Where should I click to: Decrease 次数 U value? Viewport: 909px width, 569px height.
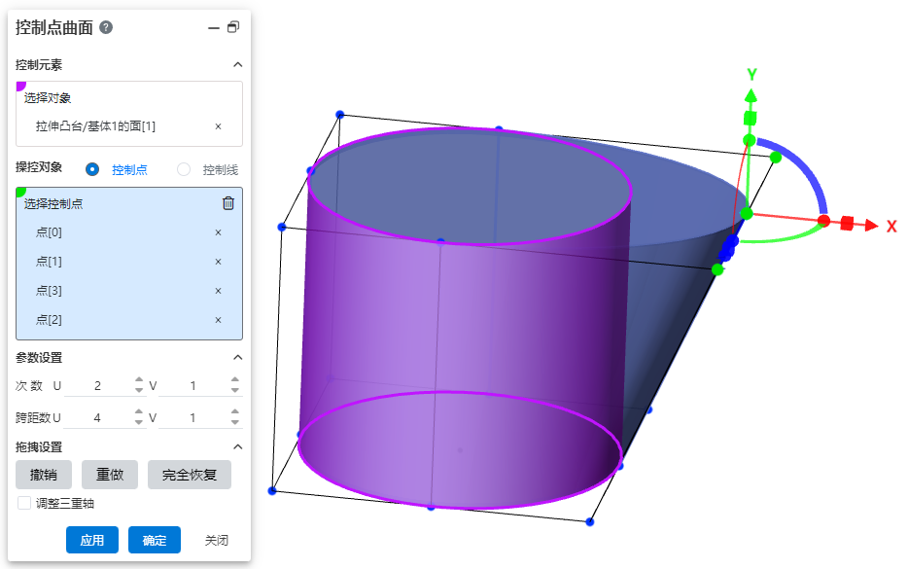click(139, 390)
